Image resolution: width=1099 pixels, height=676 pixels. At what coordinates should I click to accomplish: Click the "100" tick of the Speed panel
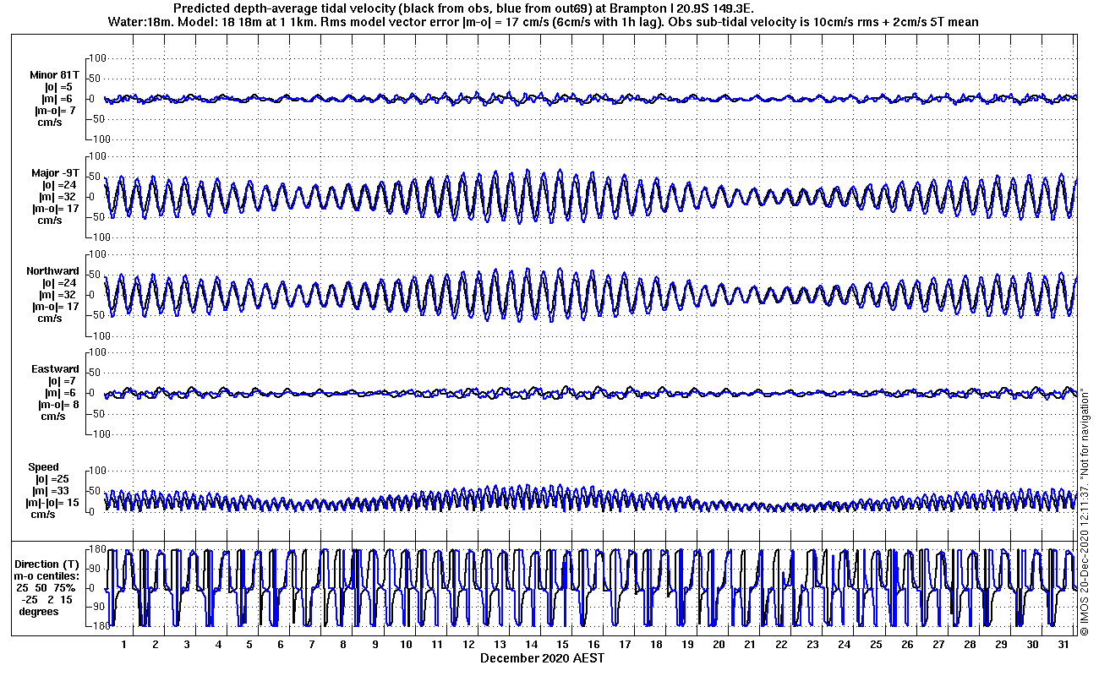pos(96,471)
